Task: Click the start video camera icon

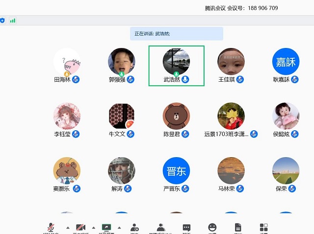Action: 80,228
